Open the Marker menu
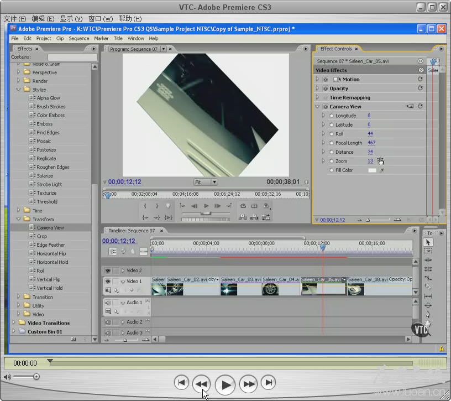This screenshot has height=401, width=451. pos(101,38)
